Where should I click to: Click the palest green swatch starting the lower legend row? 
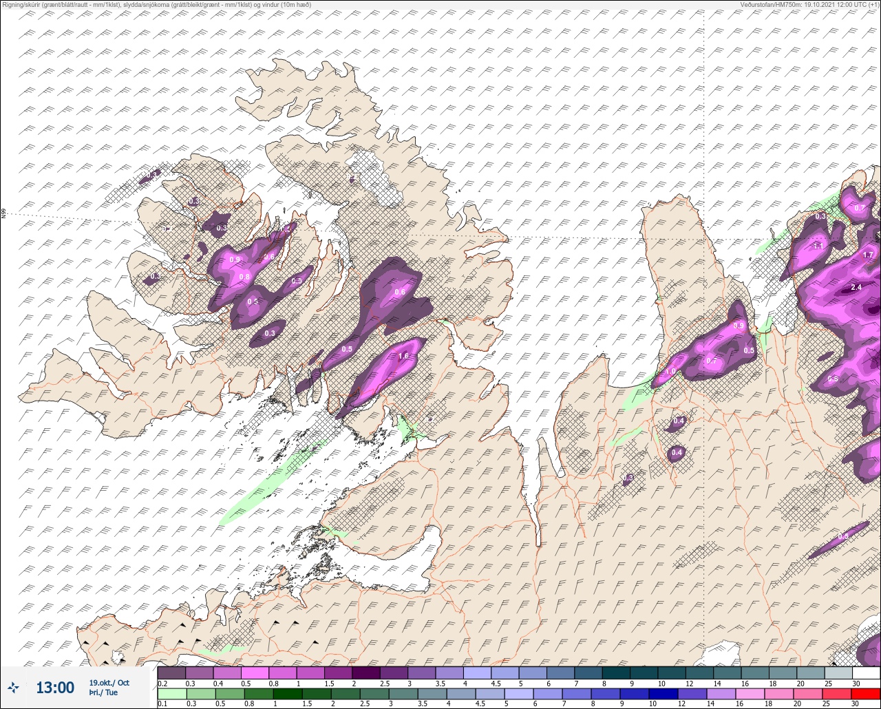[x=171, y=694]
